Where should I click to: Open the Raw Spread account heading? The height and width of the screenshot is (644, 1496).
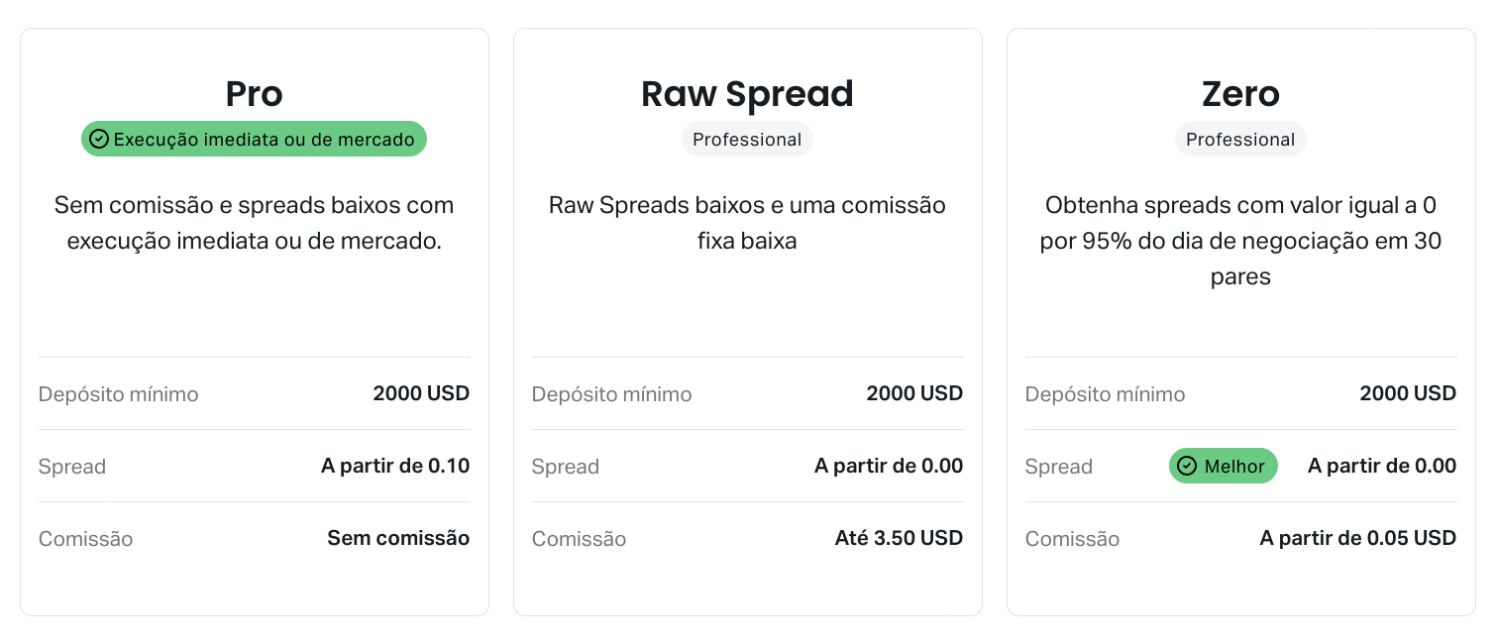click(x=747, y=94)
